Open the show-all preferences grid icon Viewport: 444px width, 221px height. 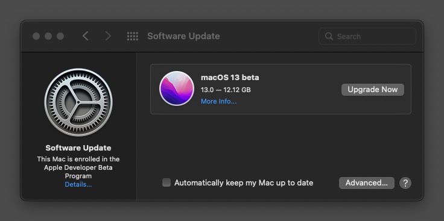point(133,36)
